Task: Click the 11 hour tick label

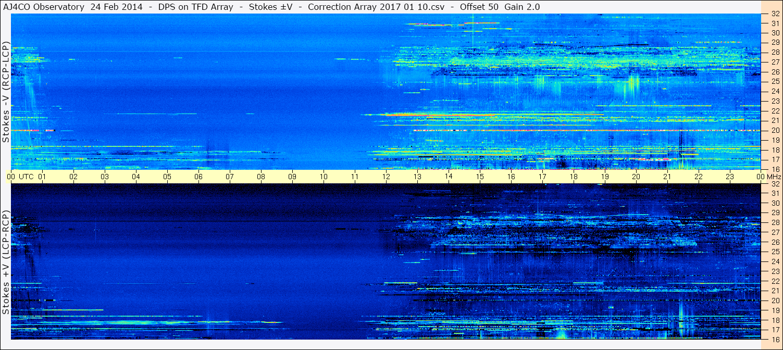Action: (355, 177)
